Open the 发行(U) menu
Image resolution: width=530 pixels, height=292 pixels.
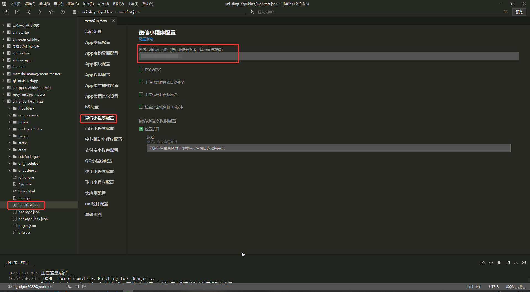(x=103, y=4)
